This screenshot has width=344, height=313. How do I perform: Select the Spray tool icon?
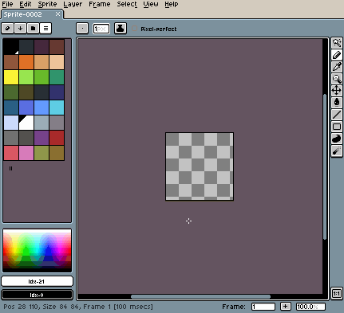[x=337, y=151]
